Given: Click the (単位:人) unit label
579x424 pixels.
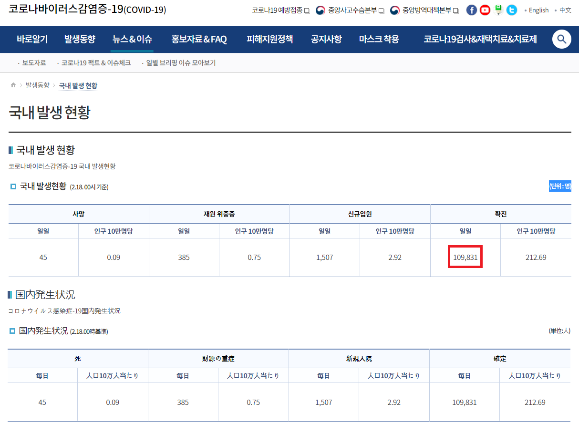Looking at the screenshot, I should point(560,331).
